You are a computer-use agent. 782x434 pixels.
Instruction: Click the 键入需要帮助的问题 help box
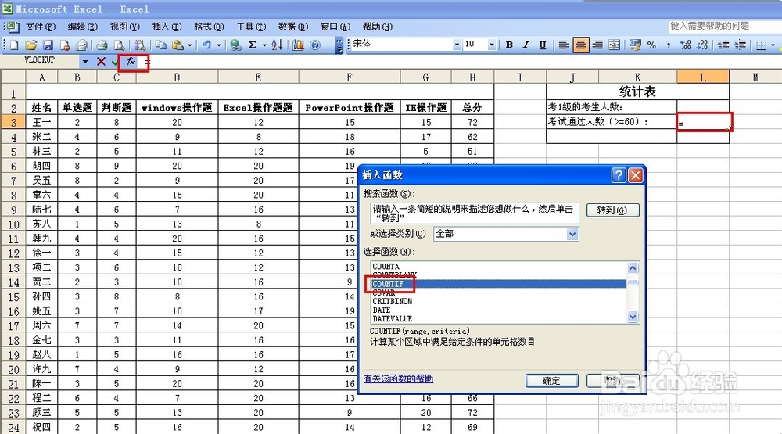[723, 26]
